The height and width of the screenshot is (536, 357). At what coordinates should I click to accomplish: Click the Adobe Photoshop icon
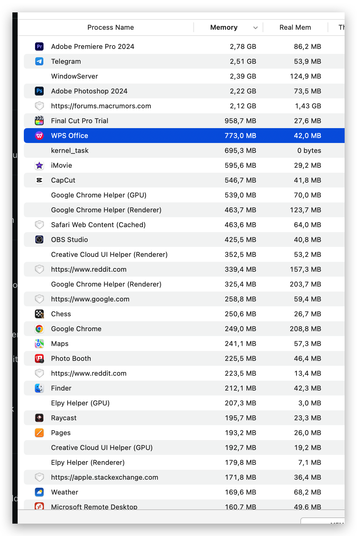(39, 91)
